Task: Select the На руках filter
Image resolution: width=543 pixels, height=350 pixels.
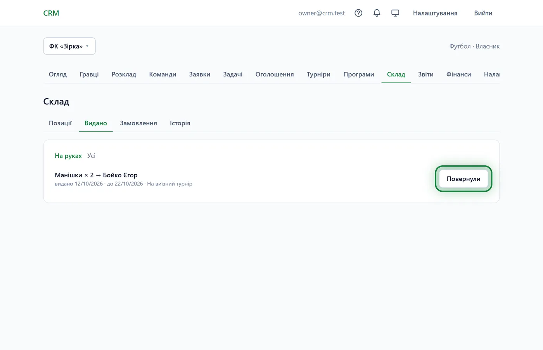Action: [x=68, y=156]
